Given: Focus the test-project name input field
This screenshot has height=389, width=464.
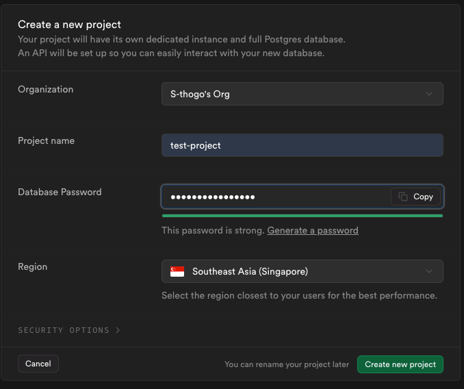Looking at the screenshot, I should click(302, 145).
